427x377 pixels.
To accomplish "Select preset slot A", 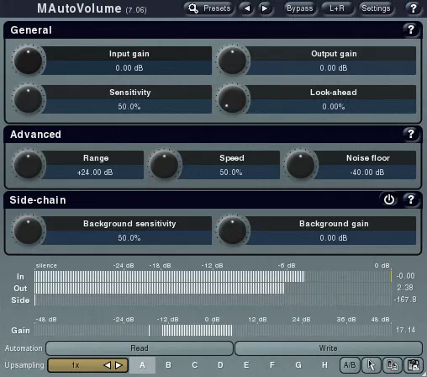I will click(142, 365).
